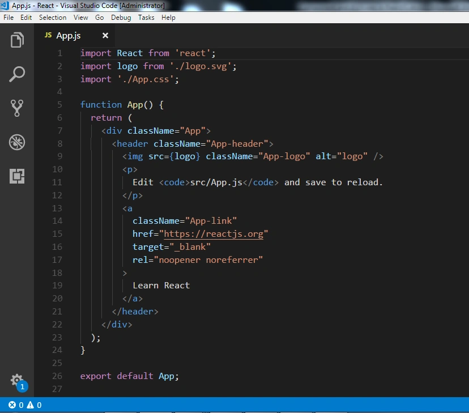
Task: Open the Go menu
Action: (x=99, y=18)
